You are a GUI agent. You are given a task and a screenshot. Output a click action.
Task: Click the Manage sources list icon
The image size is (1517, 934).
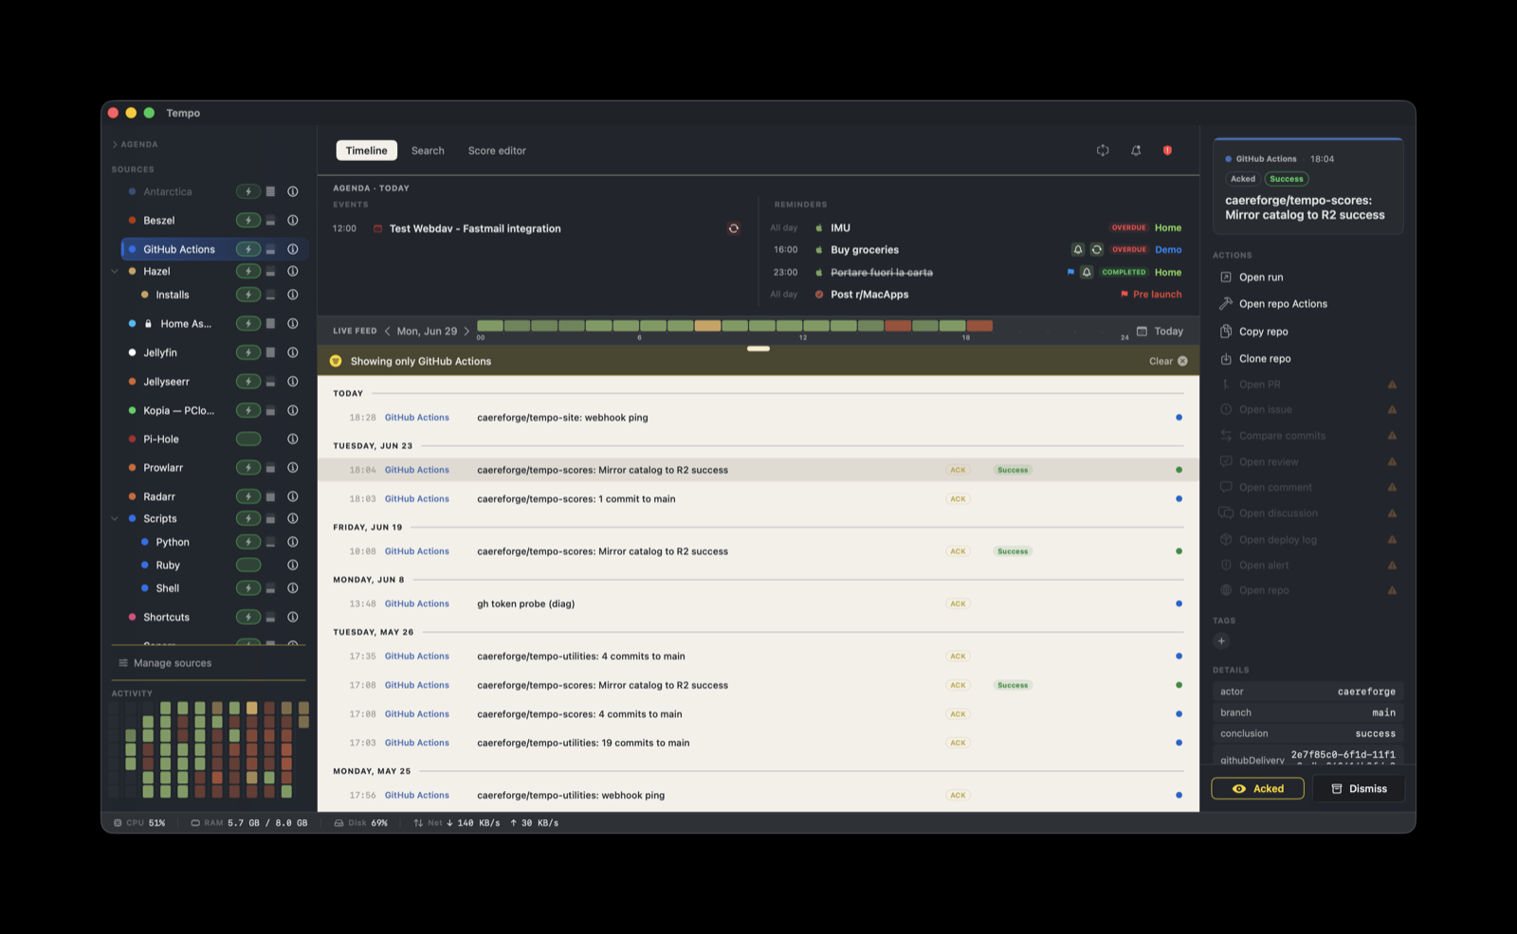tap(123, 663)
